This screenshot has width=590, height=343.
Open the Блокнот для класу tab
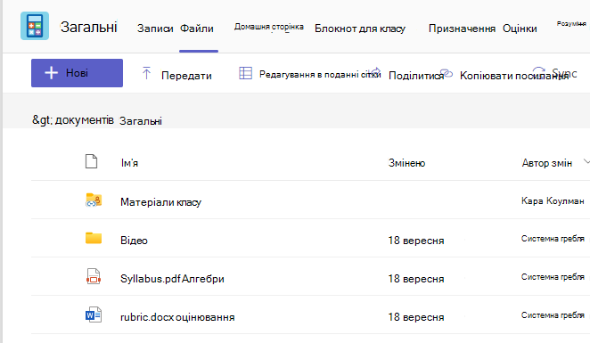(360, 29)
